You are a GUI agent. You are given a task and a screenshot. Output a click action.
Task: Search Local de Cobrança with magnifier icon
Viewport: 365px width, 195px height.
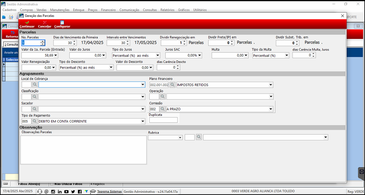click(x=35, y=84)
